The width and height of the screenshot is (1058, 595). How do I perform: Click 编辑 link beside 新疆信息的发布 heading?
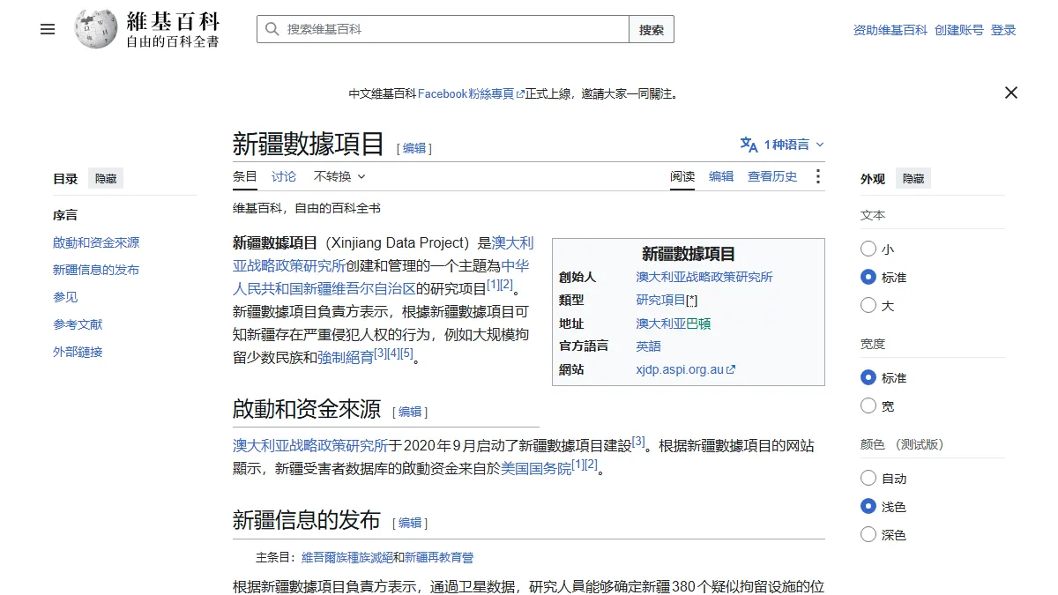tap(410, 523)
